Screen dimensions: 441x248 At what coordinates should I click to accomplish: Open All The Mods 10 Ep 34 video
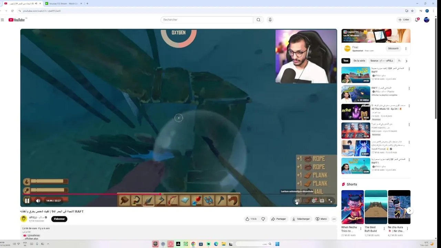(356, 112)
